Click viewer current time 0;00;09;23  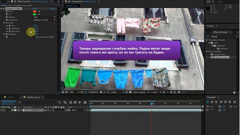(93, 92)
